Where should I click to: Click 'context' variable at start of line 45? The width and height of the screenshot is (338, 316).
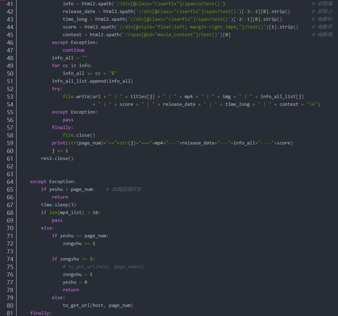point(72,35)
